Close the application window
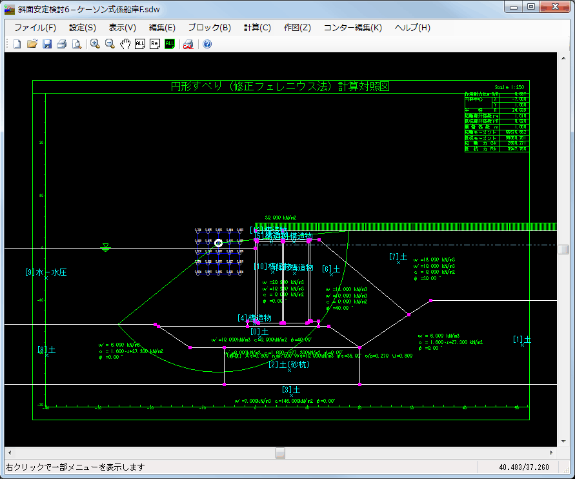575x479 pixels. pos(555,7)
